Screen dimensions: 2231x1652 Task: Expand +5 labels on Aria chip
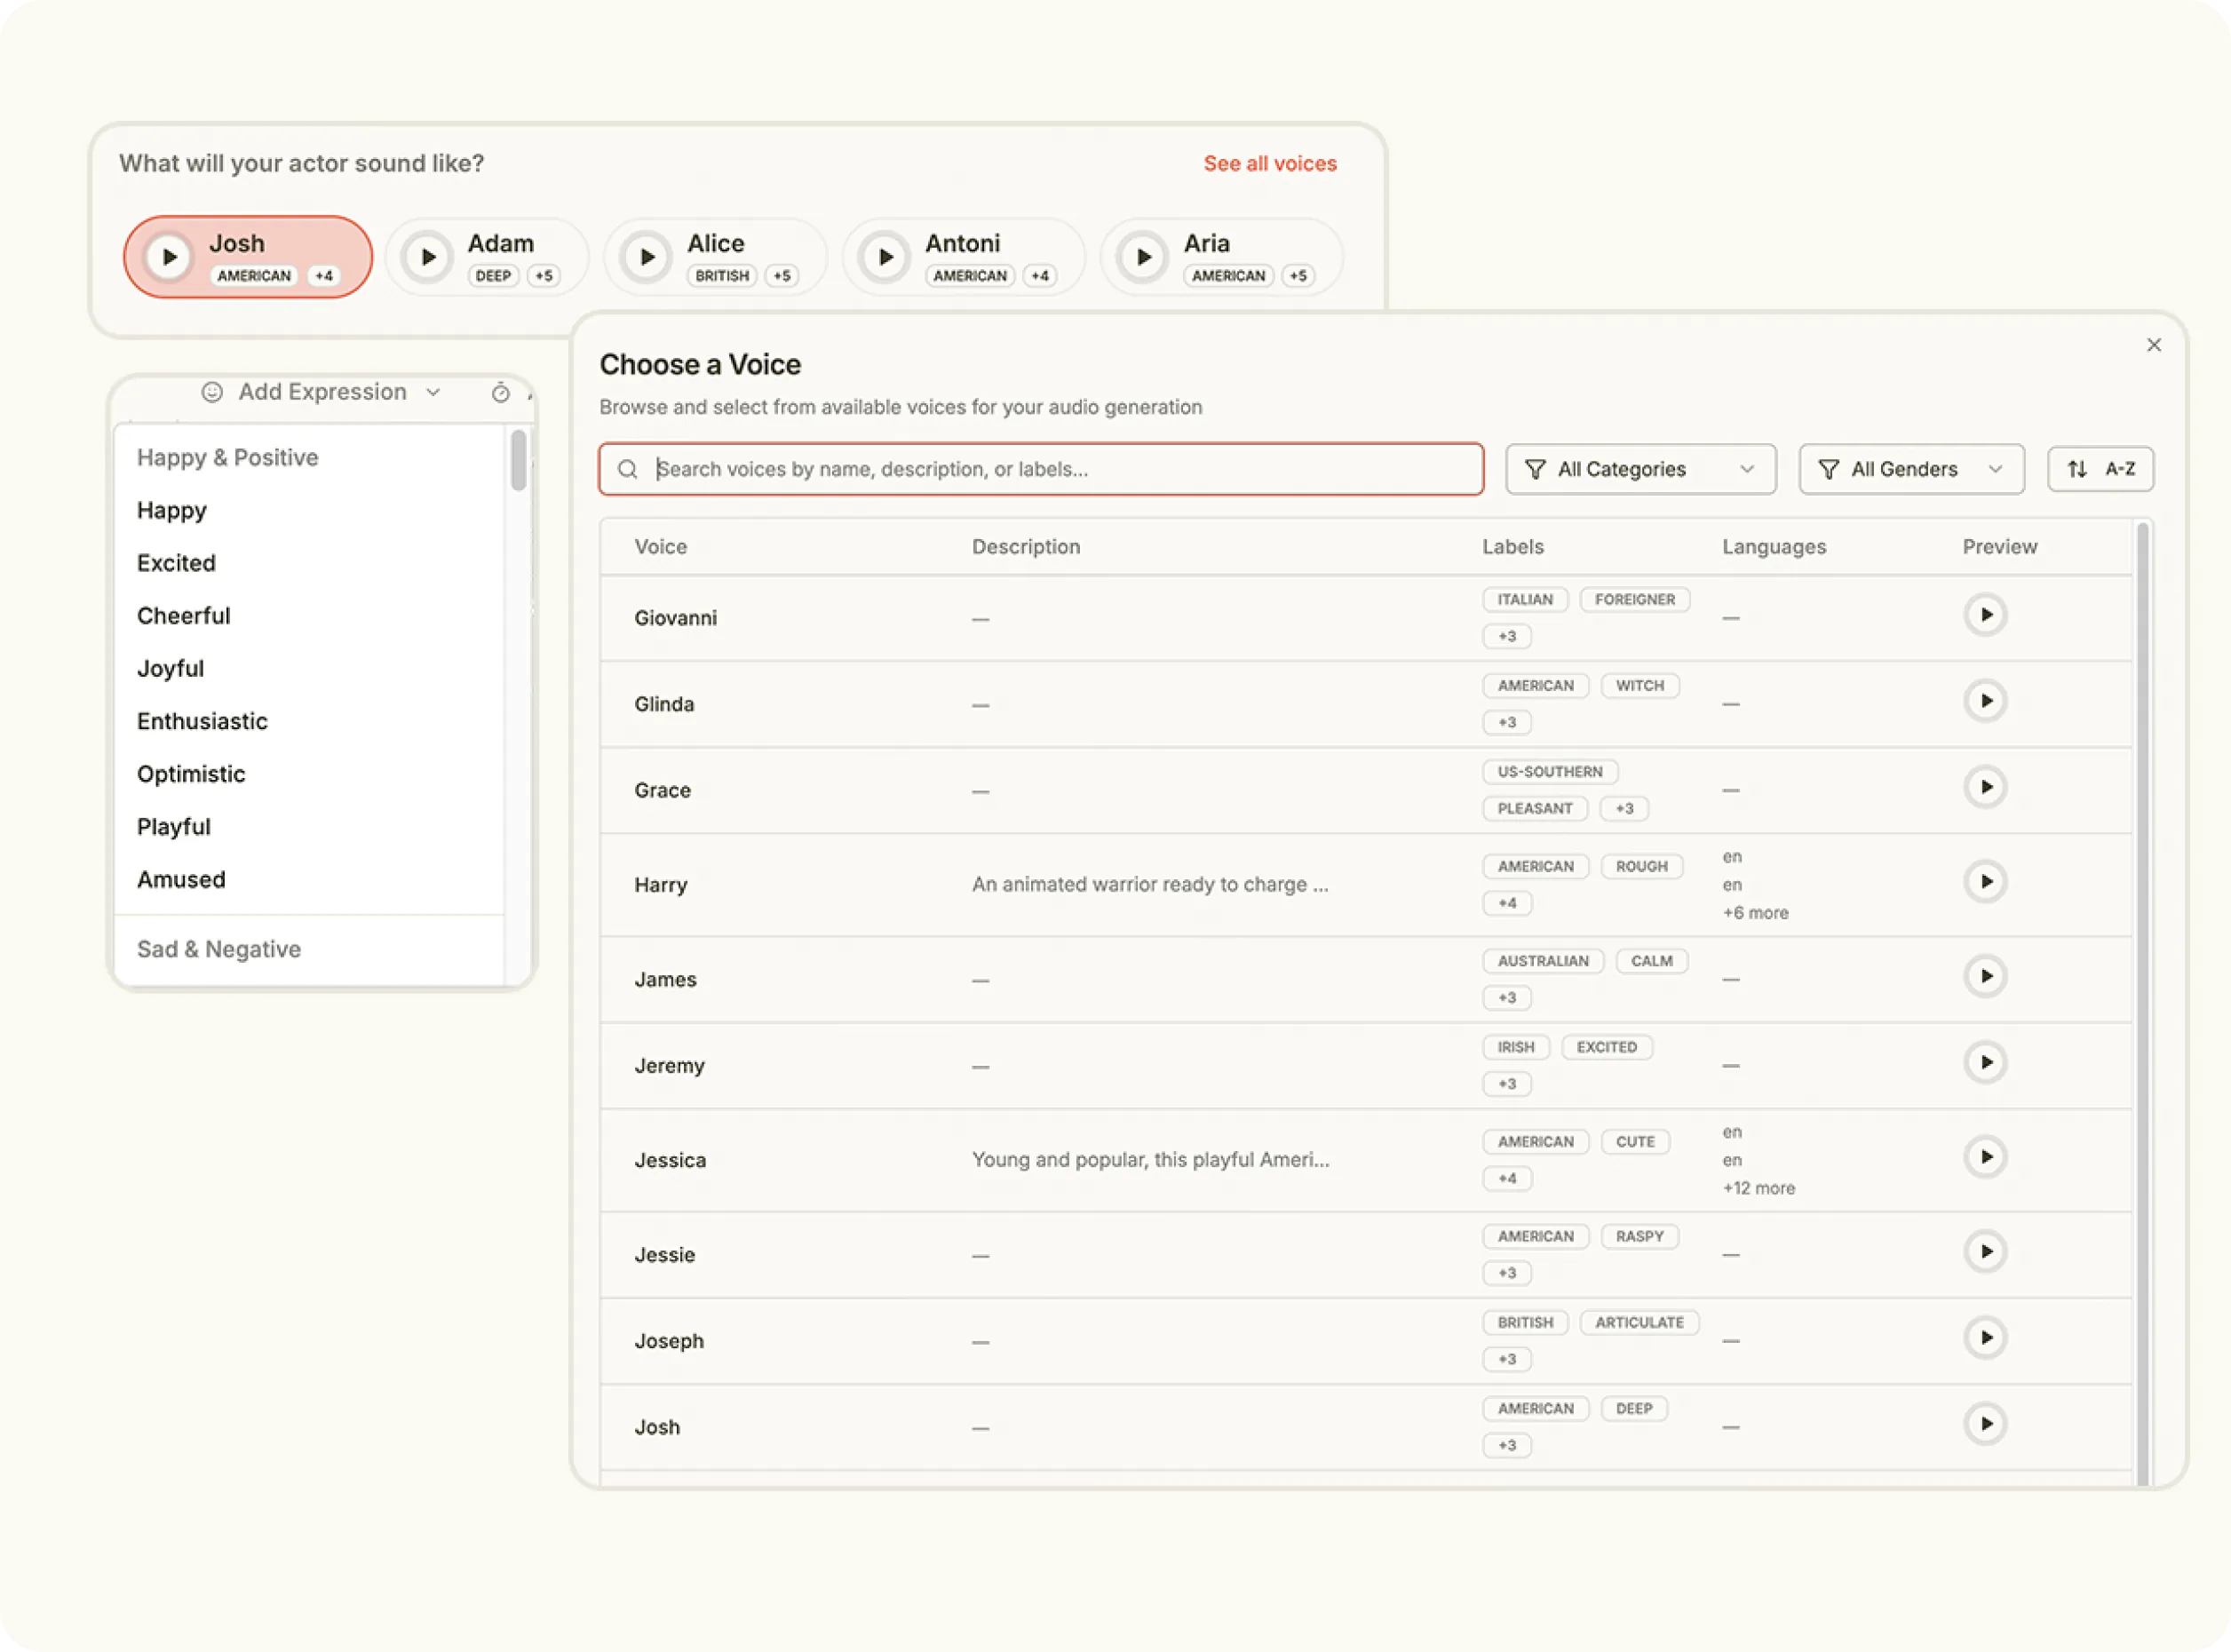point(1298,276)
